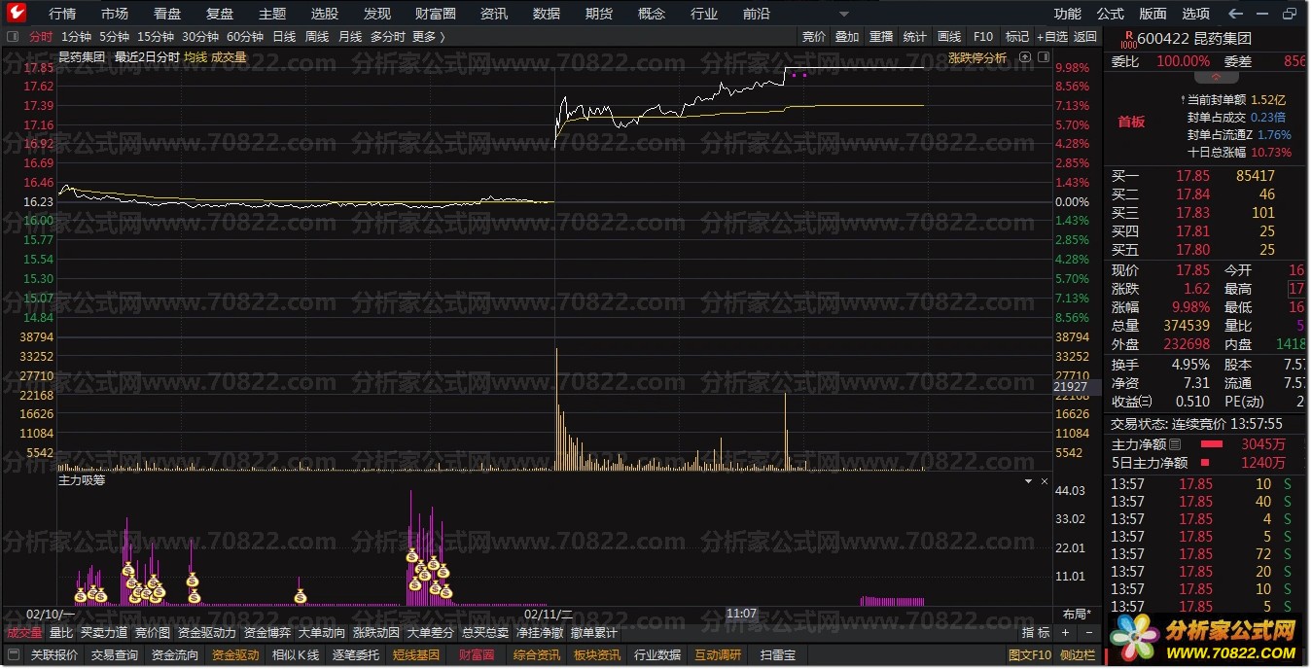Open the 主力吸筹 panel dropdown arrow
Viewport: 1312px width, 669px height.
(x=1029, y=480)
